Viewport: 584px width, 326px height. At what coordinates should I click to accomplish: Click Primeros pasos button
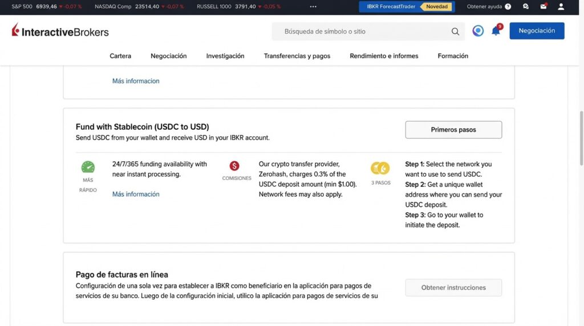(453, 129)
